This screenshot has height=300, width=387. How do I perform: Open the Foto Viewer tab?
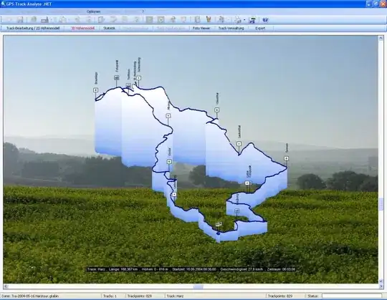pos(201,28)
